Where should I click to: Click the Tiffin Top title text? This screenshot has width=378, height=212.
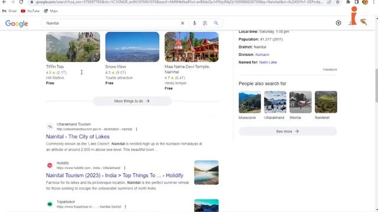pyautogui.click(x=55, y=67)
